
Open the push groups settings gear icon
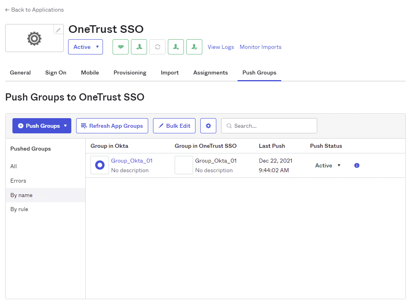(208, 126)
